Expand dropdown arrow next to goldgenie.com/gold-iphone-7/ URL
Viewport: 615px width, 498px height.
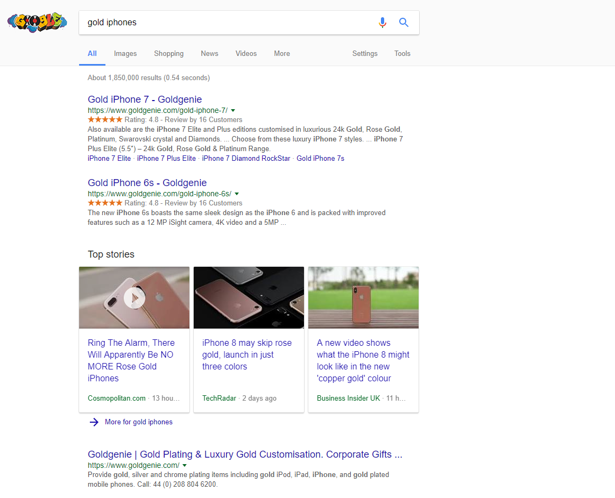click(x=233, y=111)
